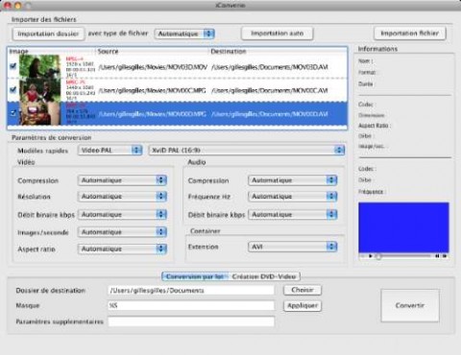Click the Importation dossier button

(48, 34)
